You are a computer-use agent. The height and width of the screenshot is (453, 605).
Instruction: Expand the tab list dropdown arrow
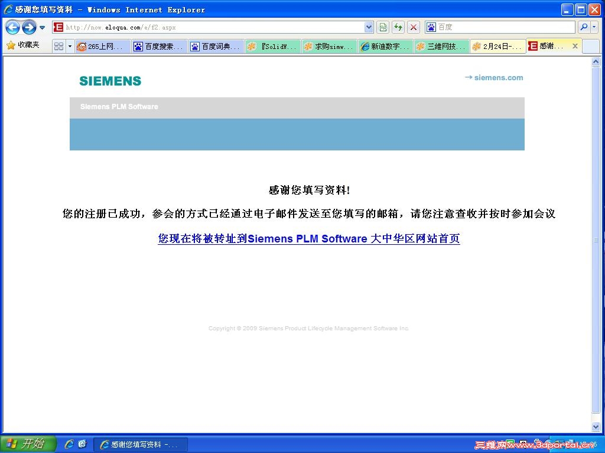coord(70,46)
